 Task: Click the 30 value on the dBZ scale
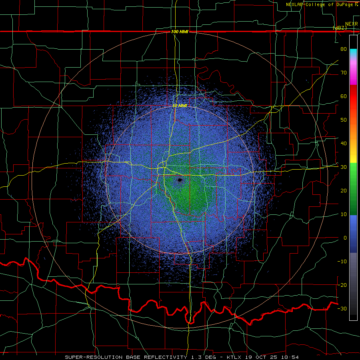click(344, 167)
